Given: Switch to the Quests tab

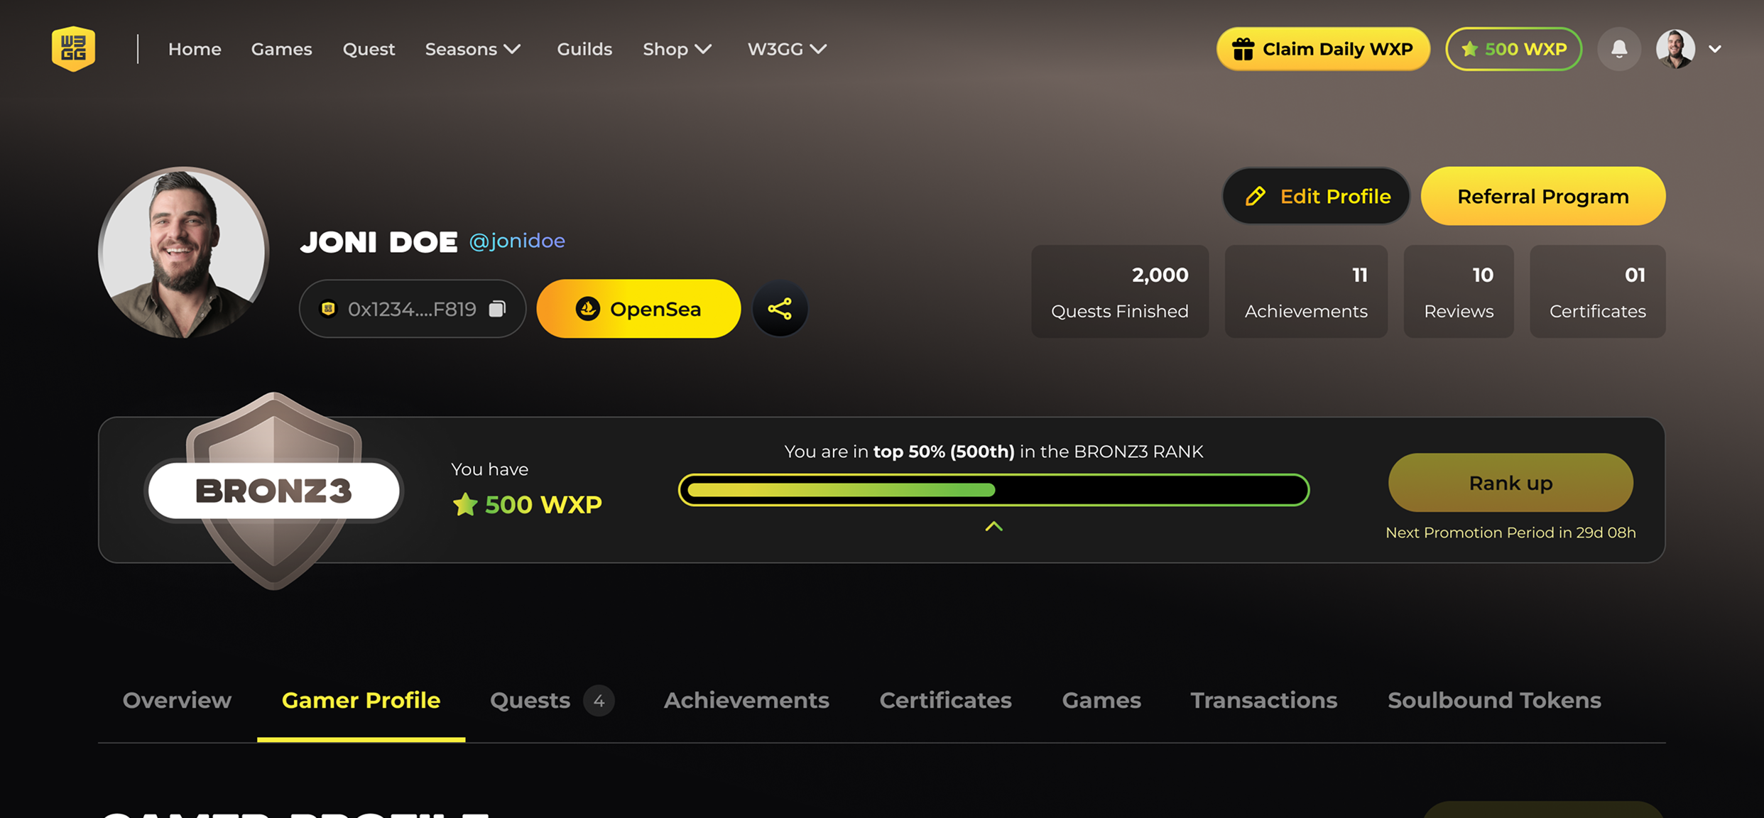Looking at the screenshot, I should click(x=530, y=700).
